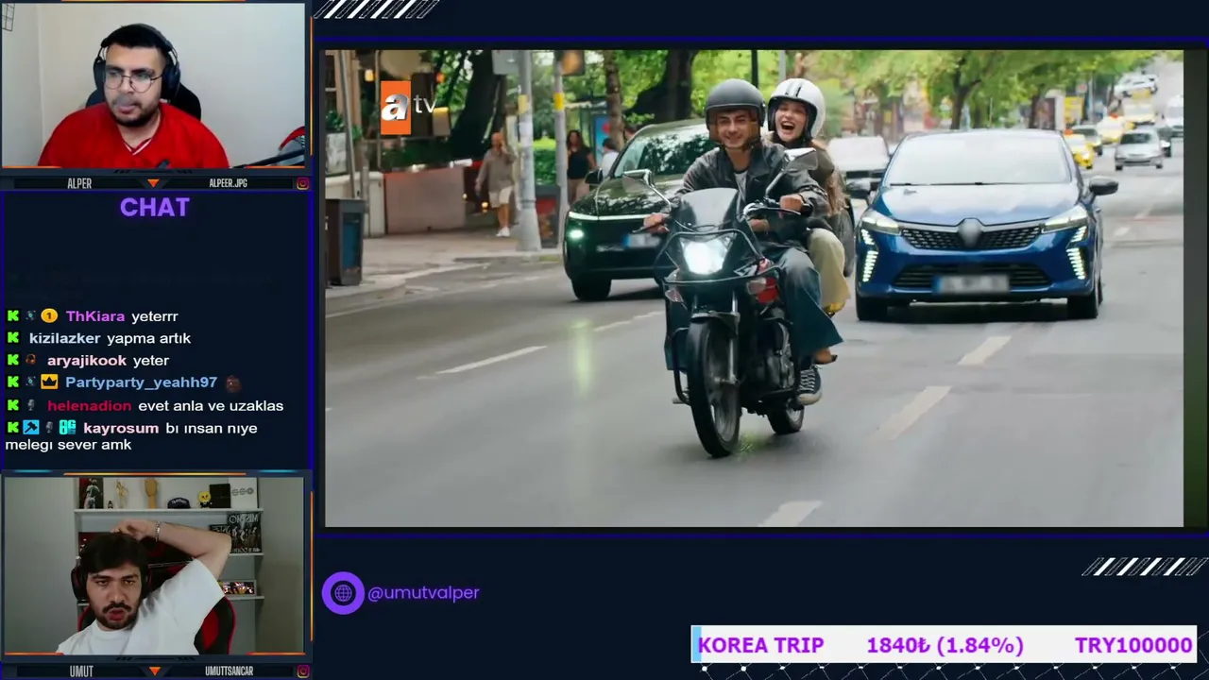Click the username Partyparty_yeahh97 in chat
Image resolution: width=1209 pixels, height=680 pixels.
pyautogui.click(x=141, y=382)
